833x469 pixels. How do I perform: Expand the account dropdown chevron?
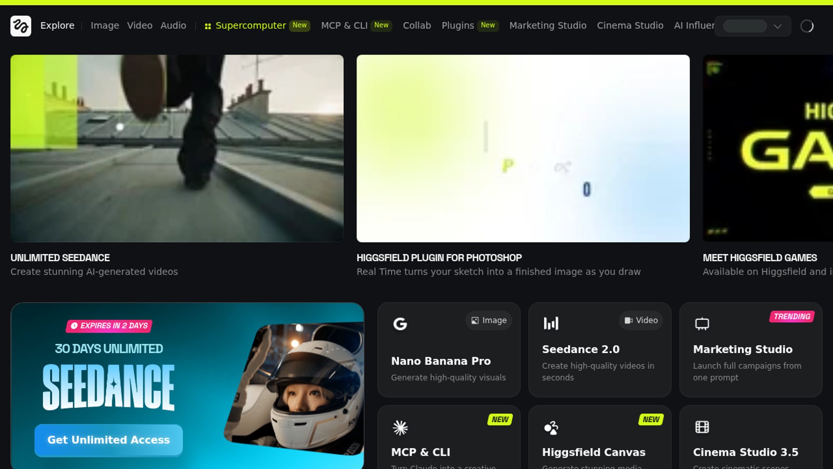pos(777,26)
